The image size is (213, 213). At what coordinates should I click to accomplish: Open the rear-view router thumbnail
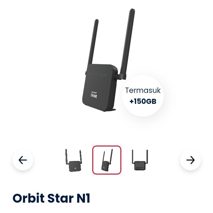click(x=140, y=160)
